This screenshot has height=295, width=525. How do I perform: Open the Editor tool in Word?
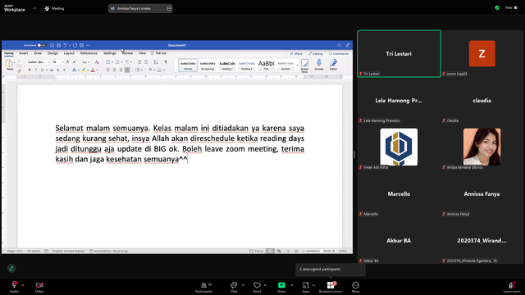click(334, 65)
